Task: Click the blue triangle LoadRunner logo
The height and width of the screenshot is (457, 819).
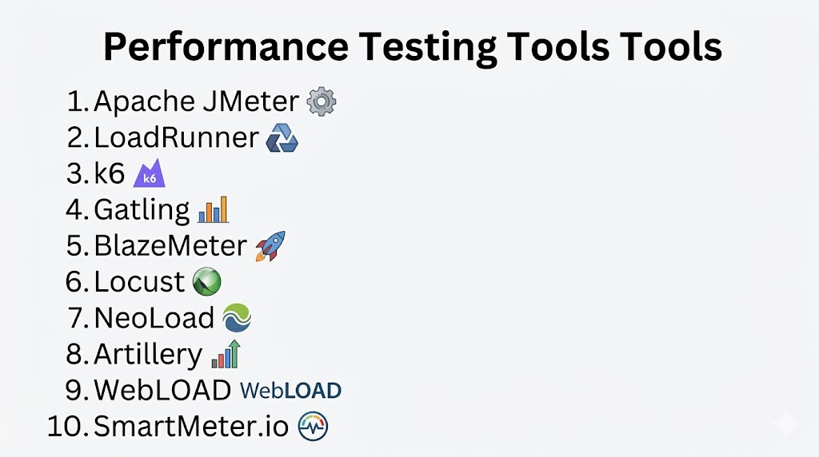Action: click(x=282, y=138)
